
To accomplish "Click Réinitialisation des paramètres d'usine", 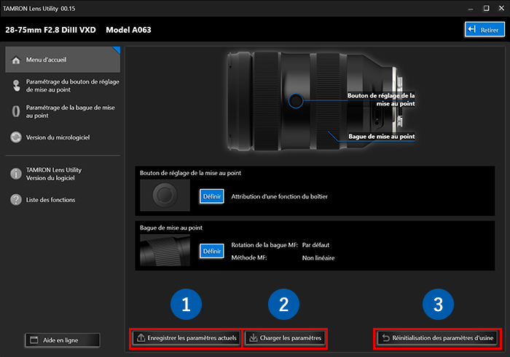I will point(437,338).
